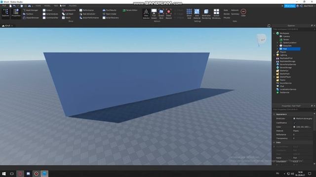Show the Command Bar

(x=50, y=18)
